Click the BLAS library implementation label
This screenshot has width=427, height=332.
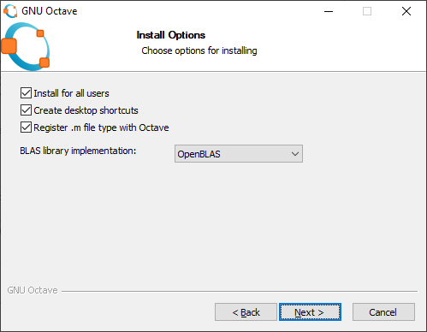(x=78, y=151)
